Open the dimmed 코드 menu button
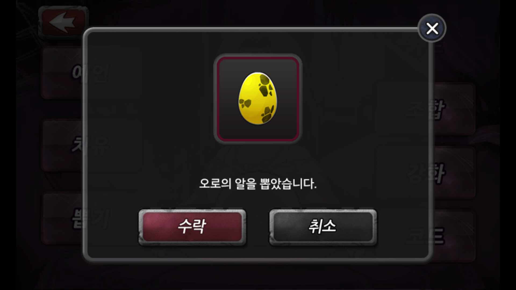The image size is (516, 290). coord(454,236)
